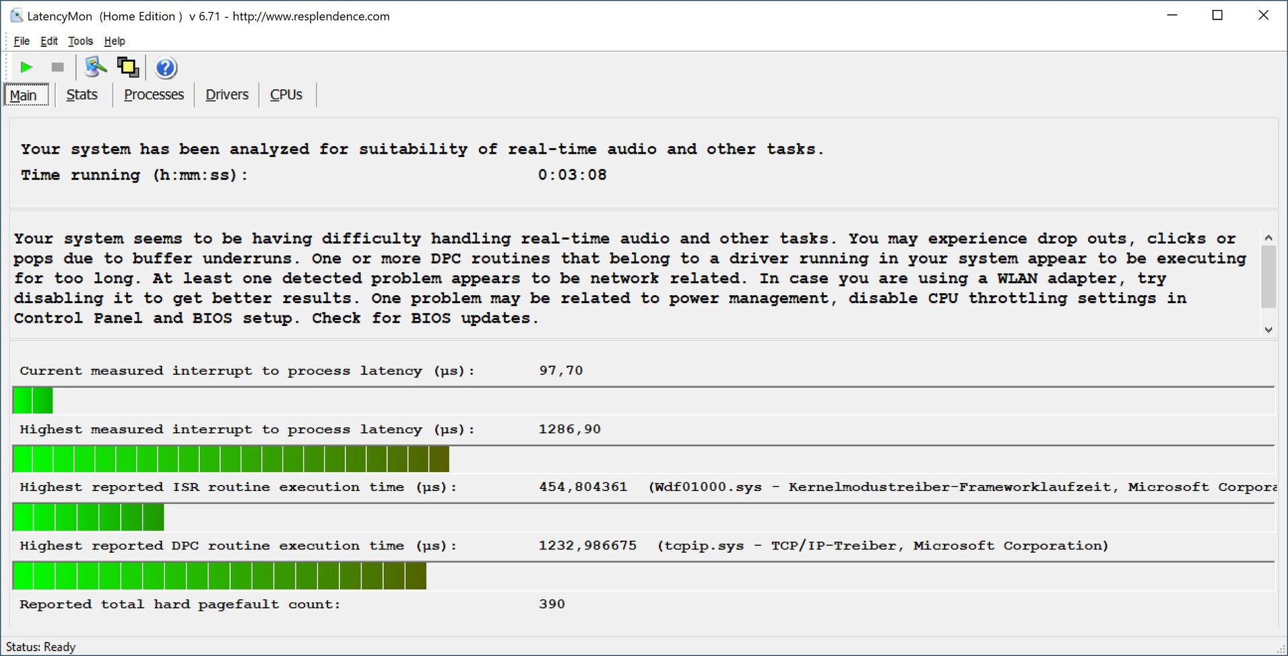Click the highest DPC execution time bar

[x=643, y=576]
